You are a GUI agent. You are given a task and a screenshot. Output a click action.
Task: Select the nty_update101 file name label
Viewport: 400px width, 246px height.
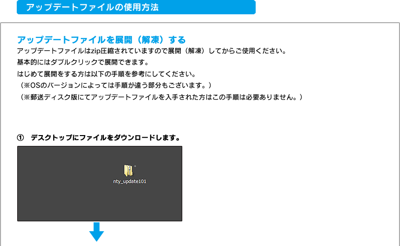click(130, 181)
